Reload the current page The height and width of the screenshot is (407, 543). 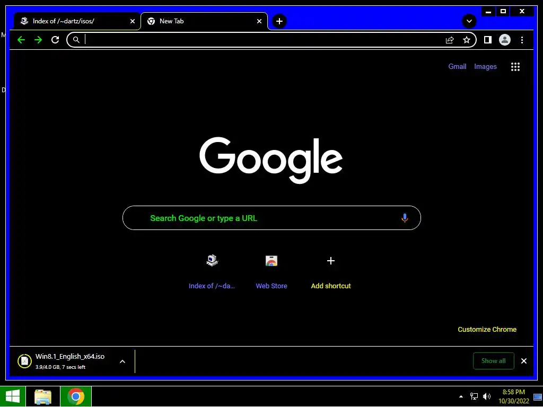pos(55,40)
